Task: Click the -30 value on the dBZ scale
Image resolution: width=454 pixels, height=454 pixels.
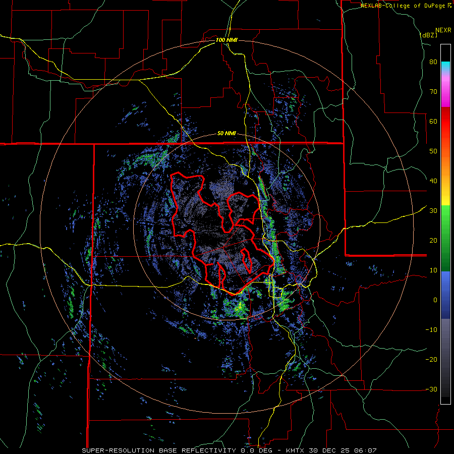Action: pos(431,389)
